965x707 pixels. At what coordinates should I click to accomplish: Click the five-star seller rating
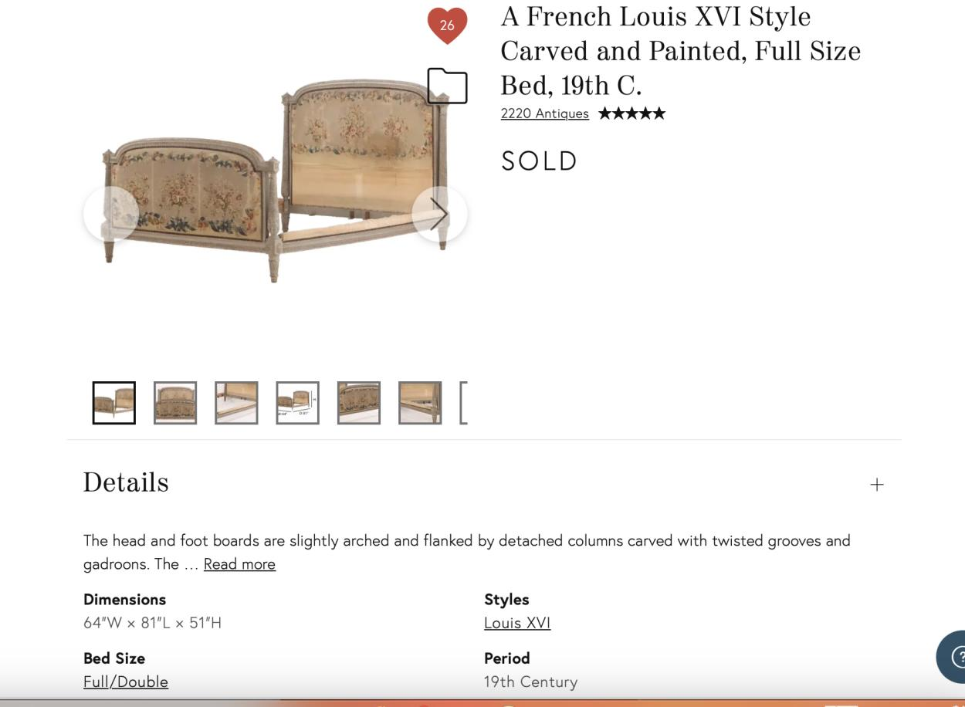pyautogui.click(x=631, y=113)
